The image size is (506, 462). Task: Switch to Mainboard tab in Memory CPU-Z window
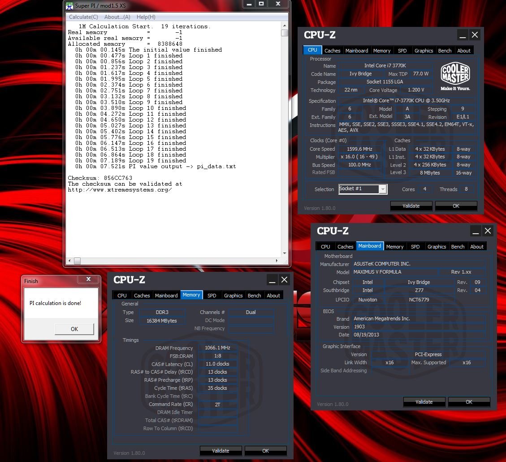tap(166, 296)
